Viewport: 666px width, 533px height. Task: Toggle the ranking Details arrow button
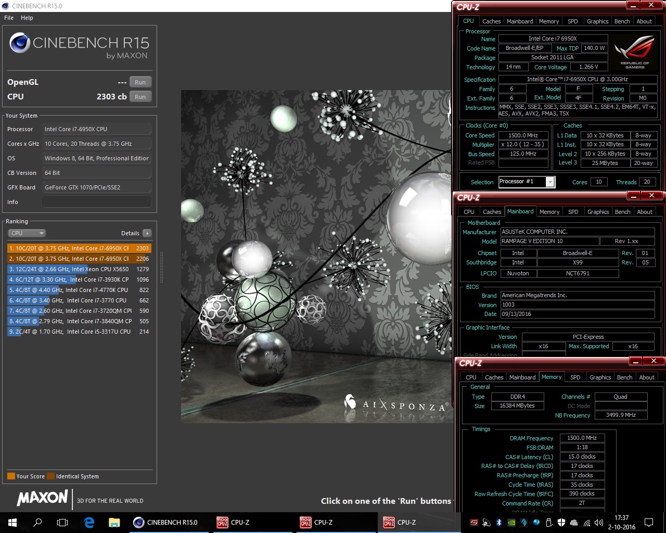coord(147,233)
